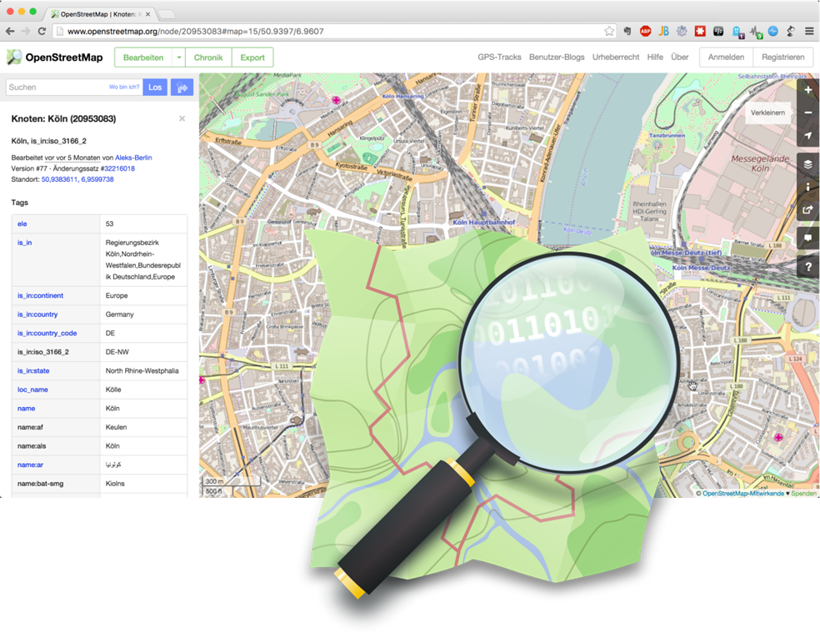
Task: Close the Knoten: Köln sidebar panel
Action: click(182, 118)
